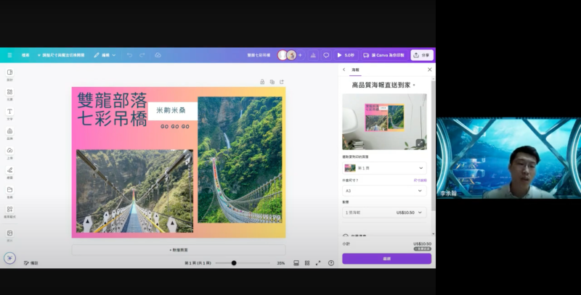This screenshot has height=295, width=581.
Task: Expand the 編輯 editing mode dropdown
Action: [x=105, y=55]
